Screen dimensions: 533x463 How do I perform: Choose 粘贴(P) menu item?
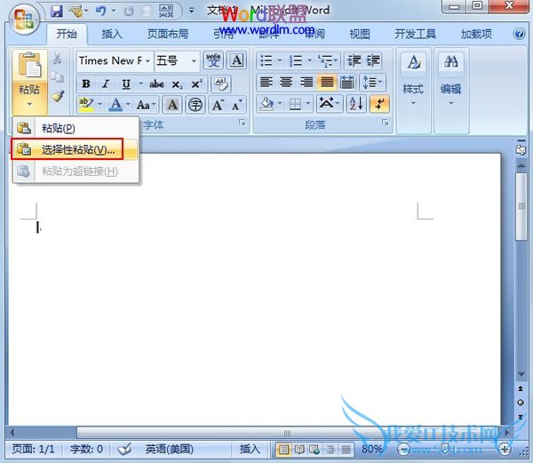[x=76, y=128]
